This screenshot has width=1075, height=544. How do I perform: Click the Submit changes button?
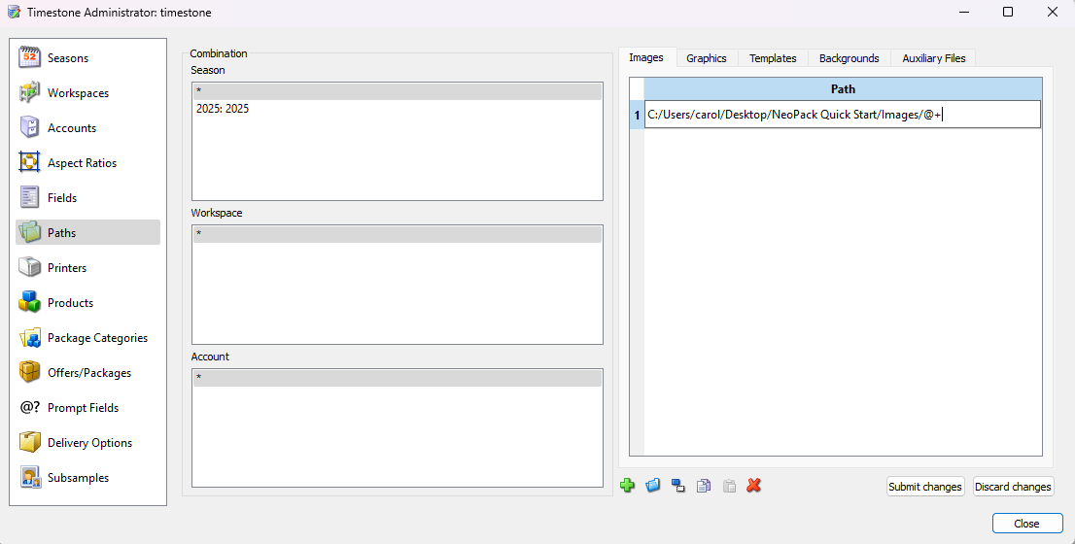(924, 487)
